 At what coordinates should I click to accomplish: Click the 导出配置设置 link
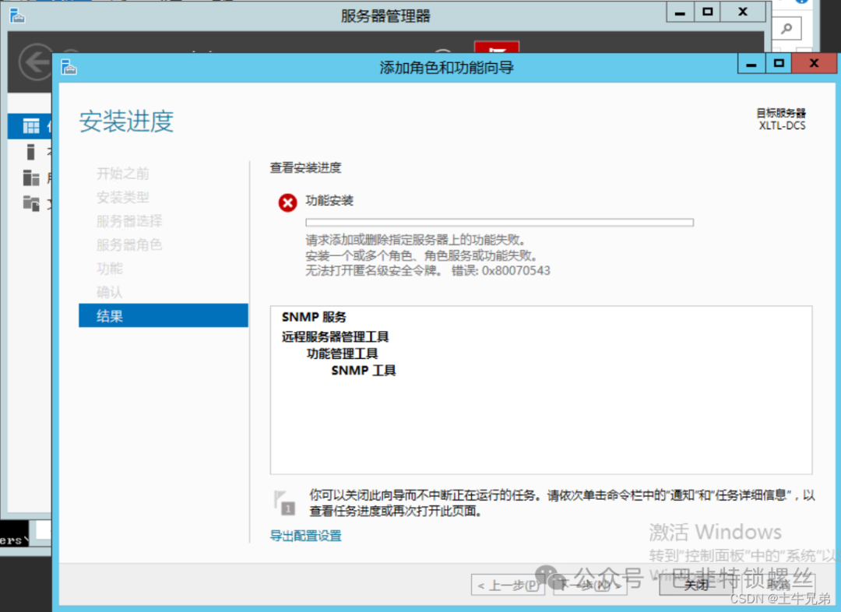click(306, 535)
